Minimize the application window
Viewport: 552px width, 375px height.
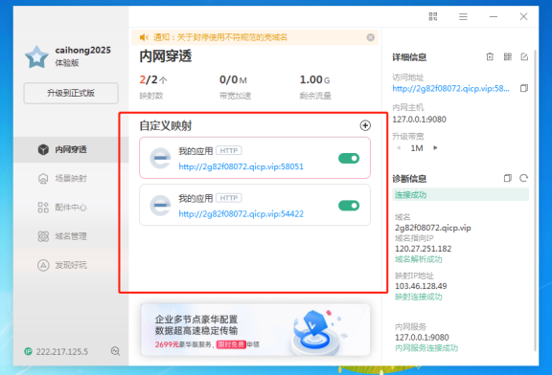[x=494, y=16]
